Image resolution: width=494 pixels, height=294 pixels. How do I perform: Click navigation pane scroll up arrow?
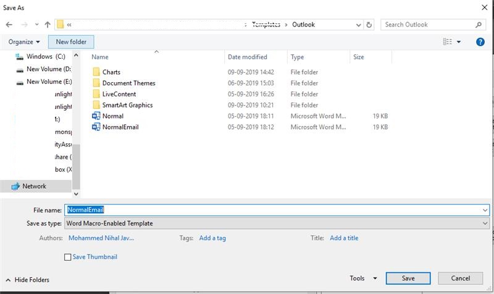pyautogui.click(x=76, y=55)
